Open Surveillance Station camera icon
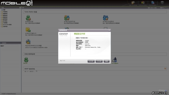 point(162,3)
